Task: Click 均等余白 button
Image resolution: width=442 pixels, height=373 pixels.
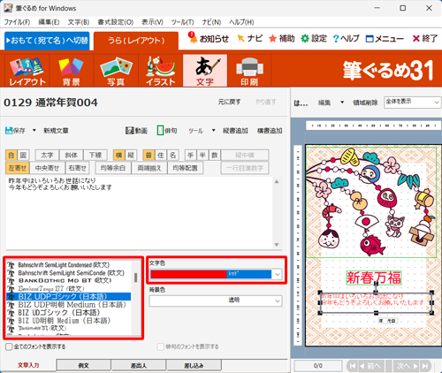Action: click(x=113, y=168)
